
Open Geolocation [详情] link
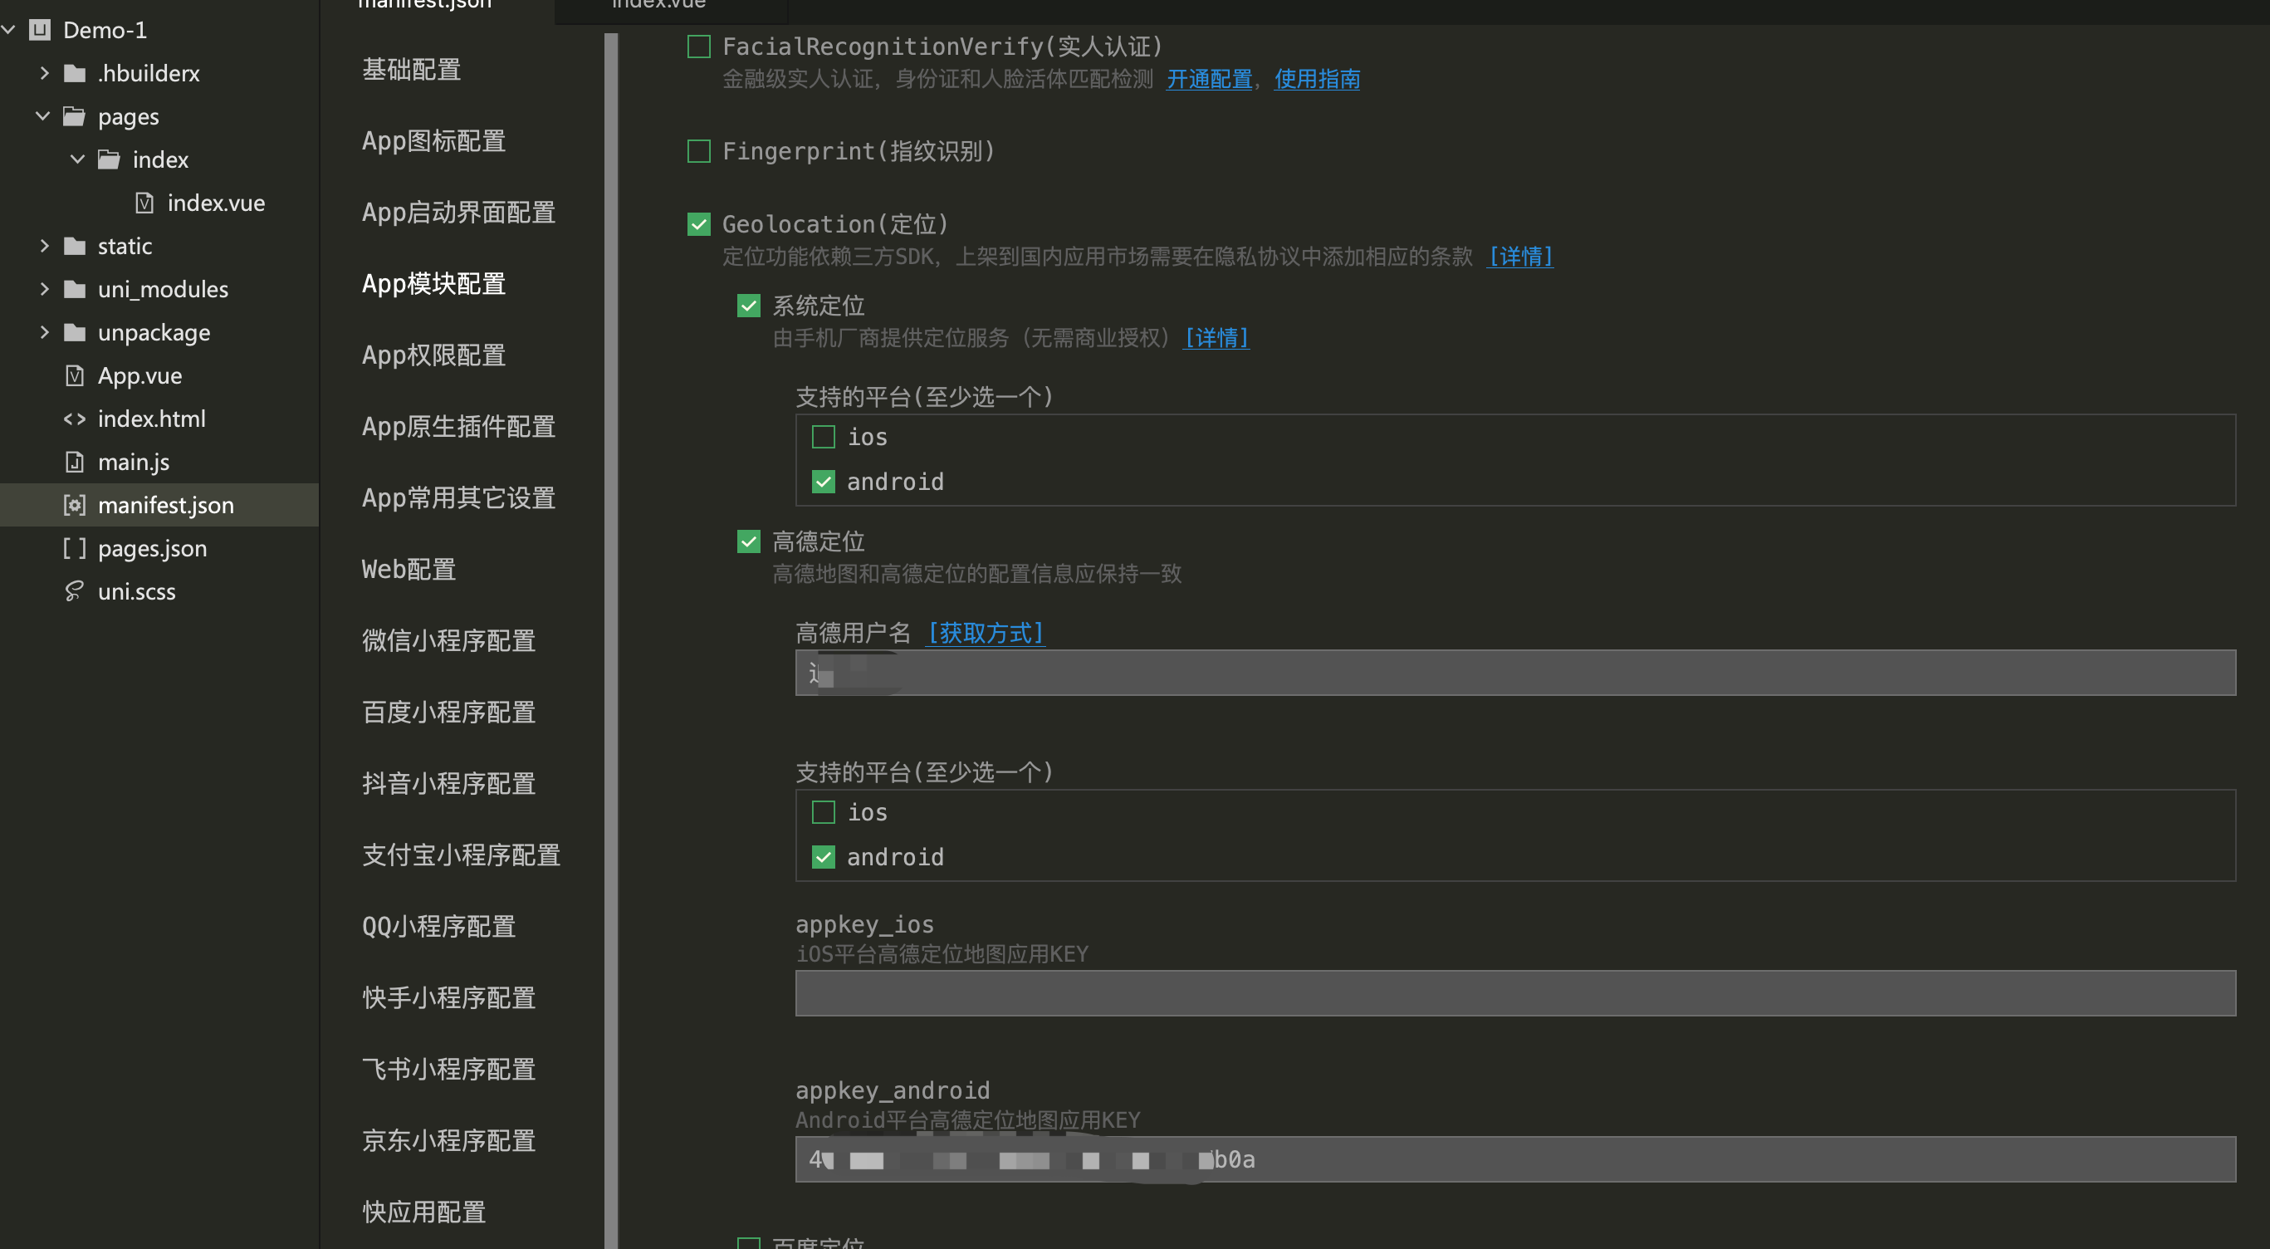click(1520, 257)
